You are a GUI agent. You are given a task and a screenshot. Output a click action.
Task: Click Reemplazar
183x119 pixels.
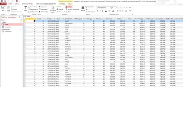(x=90, y=7)
